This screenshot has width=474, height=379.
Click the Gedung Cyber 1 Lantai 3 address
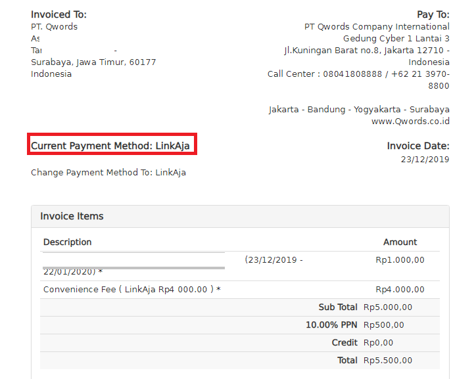click(x=396, y=39)
